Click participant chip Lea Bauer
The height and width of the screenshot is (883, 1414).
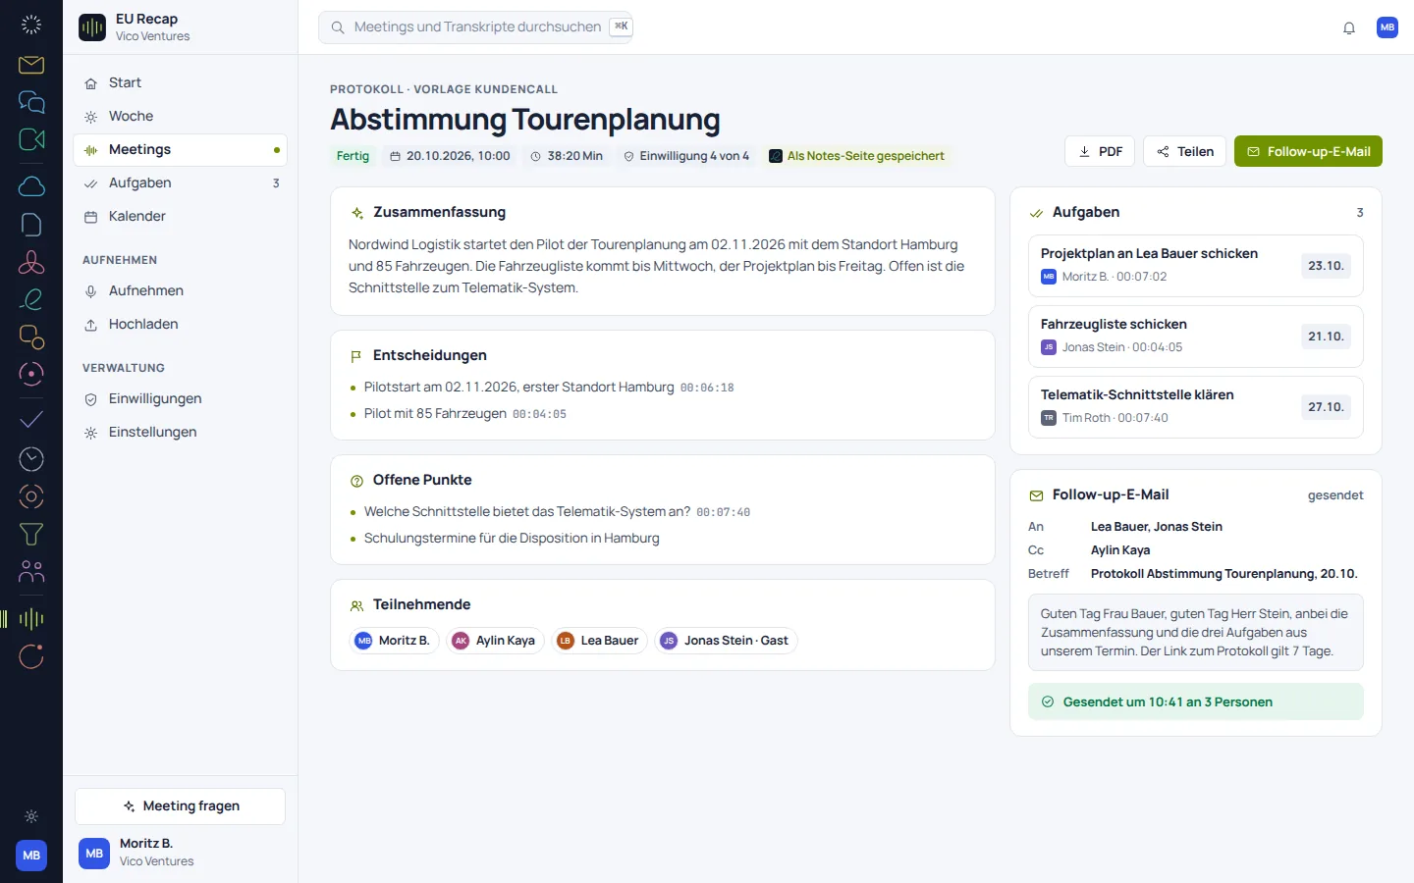click(x=600, y=641)
